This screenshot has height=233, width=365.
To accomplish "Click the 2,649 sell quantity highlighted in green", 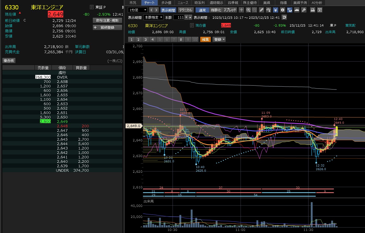I will click(45, 122).
